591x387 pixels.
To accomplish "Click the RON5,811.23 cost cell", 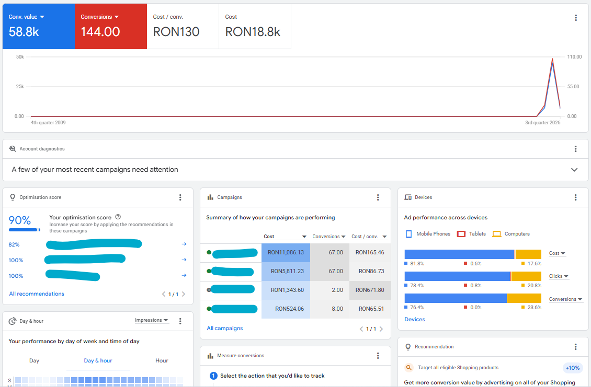I will 286,271.
